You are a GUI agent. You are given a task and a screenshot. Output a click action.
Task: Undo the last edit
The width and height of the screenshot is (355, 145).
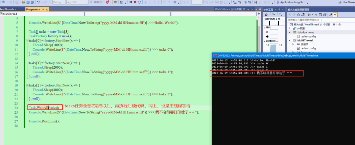(38, 2)
